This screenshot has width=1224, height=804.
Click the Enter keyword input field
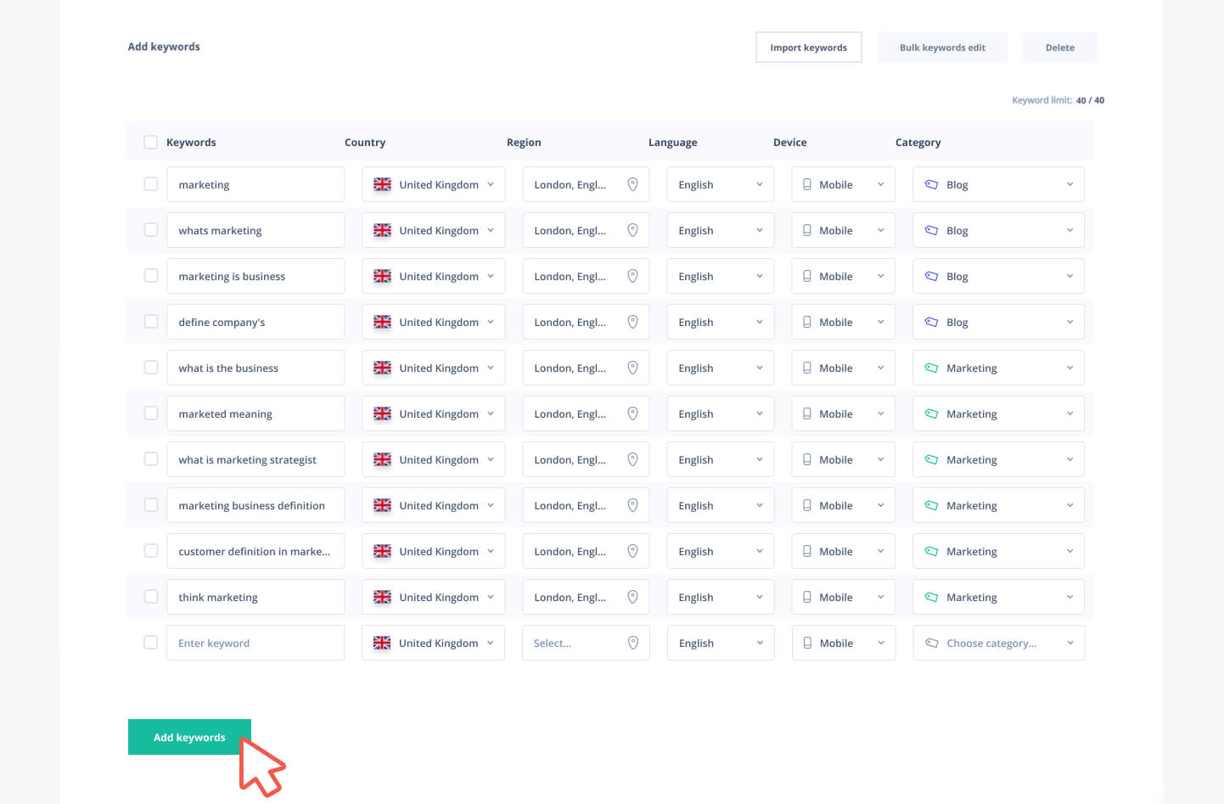click(x=255, y=643)
